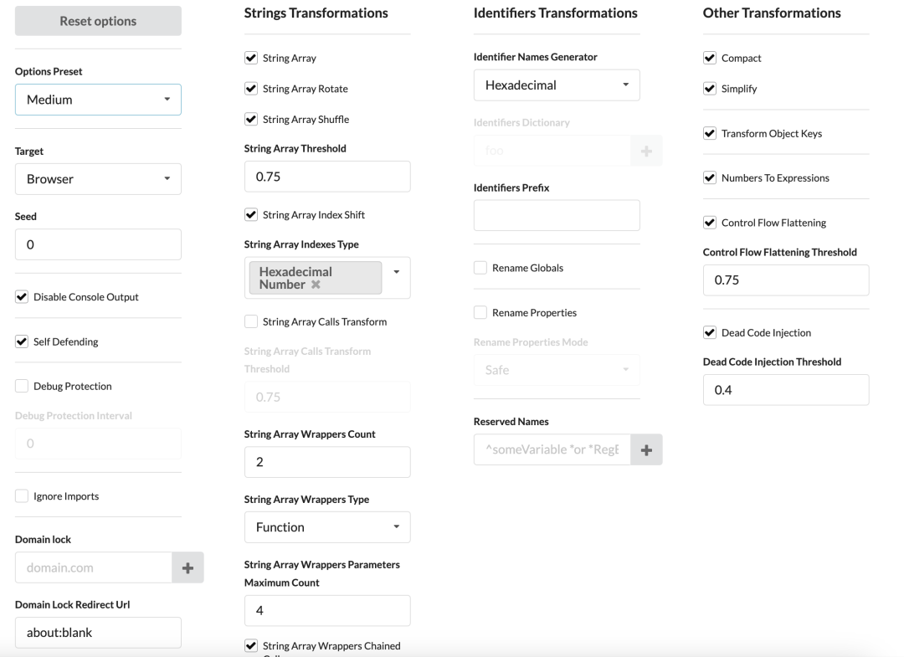904x657 pixels.
Task: Click the String Array Threshold field
Action: (x=327, y=177)
